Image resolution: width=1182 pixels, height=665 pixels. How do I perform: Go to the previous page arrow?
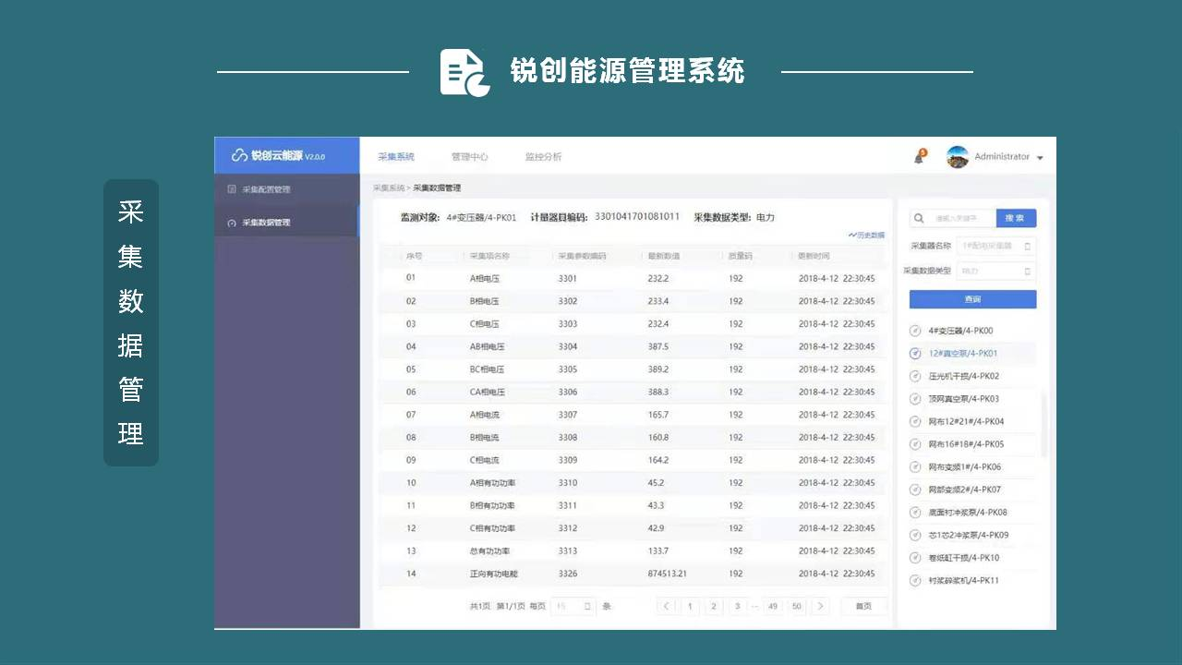tap(666, 607)
